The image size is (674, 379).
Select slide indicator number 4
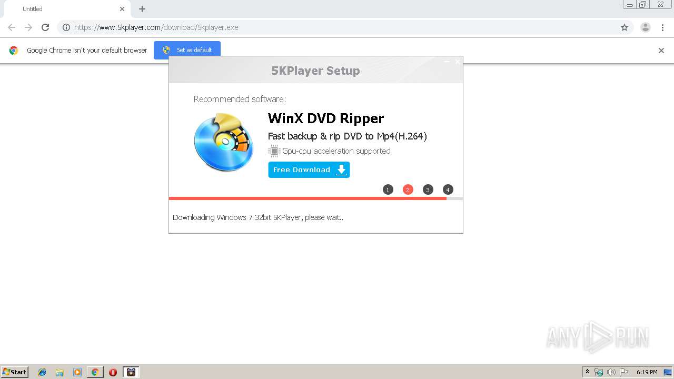tap(448, 189)
